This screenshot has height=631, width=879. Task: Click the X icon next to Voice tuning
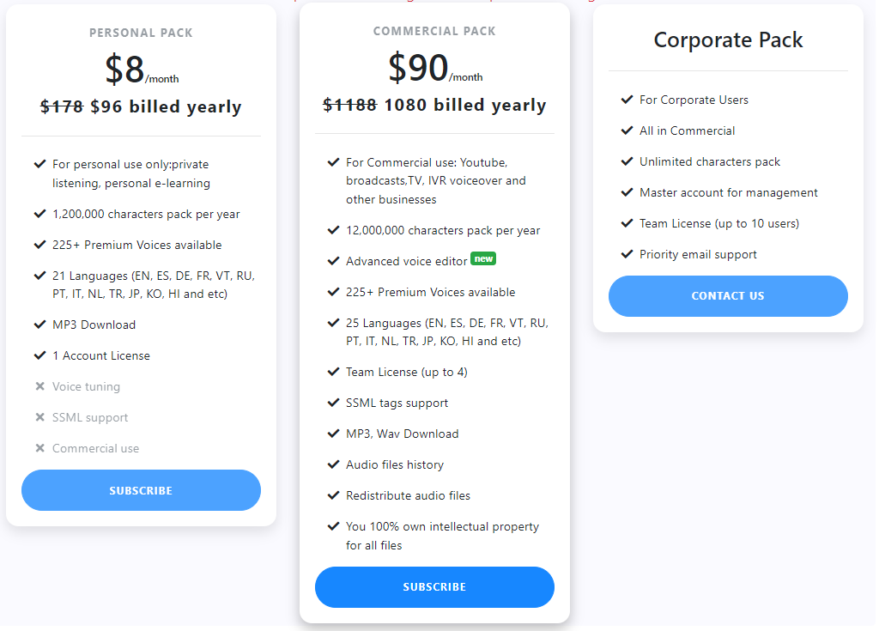39,385
